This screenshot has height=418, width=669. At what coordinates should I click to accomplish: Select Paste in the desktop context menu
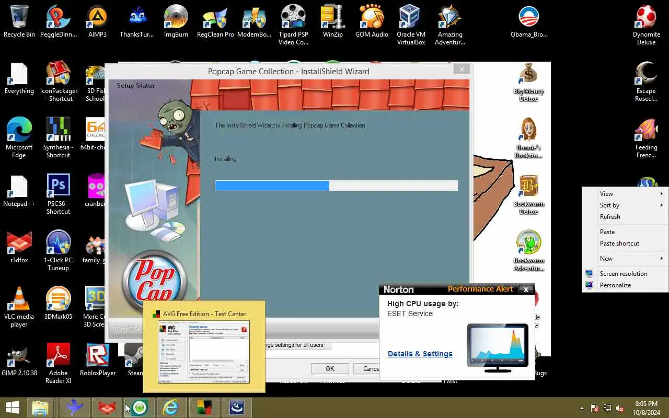tap(625, 231)
